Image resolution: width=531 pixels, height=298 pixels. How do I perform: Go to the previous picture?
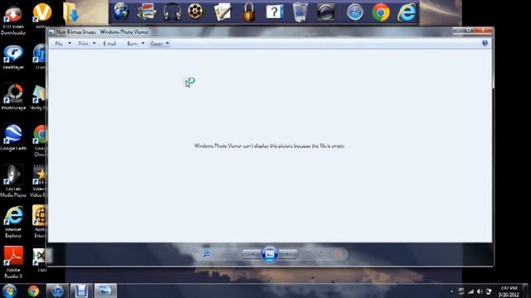coord(251,254)
